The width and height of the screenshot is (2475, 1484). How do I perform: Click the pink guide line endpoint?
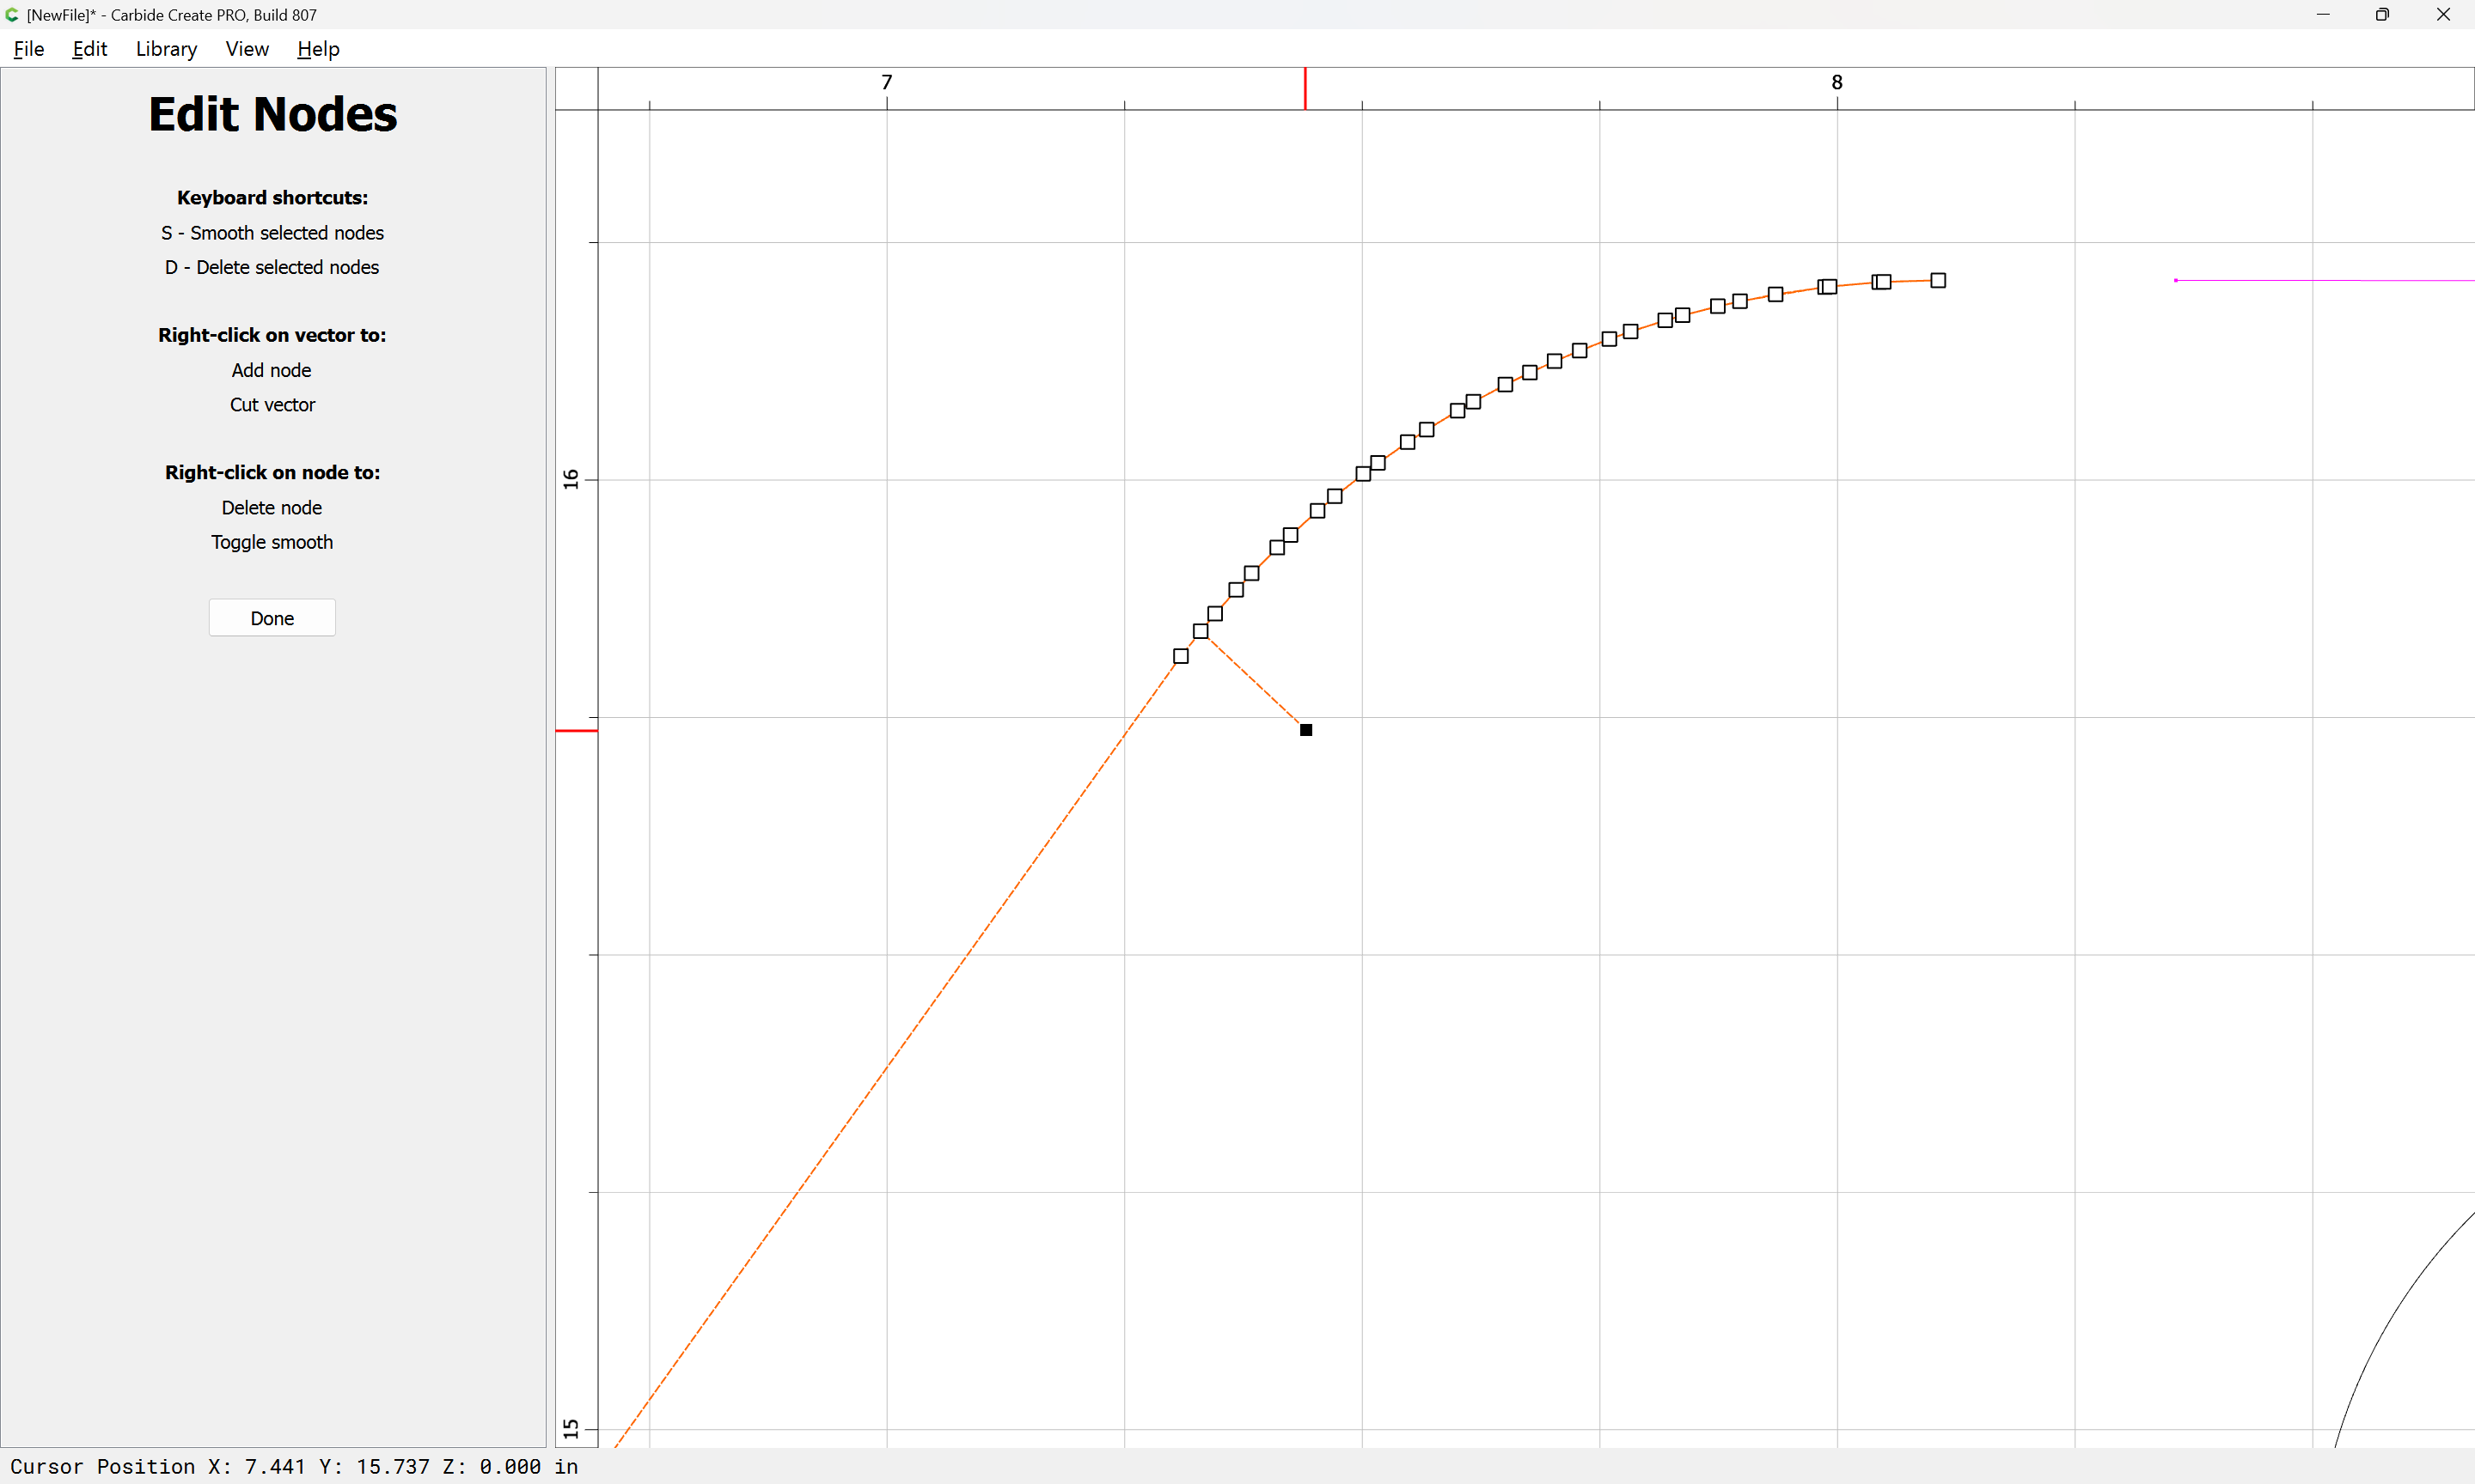[x=2176, y=280]
